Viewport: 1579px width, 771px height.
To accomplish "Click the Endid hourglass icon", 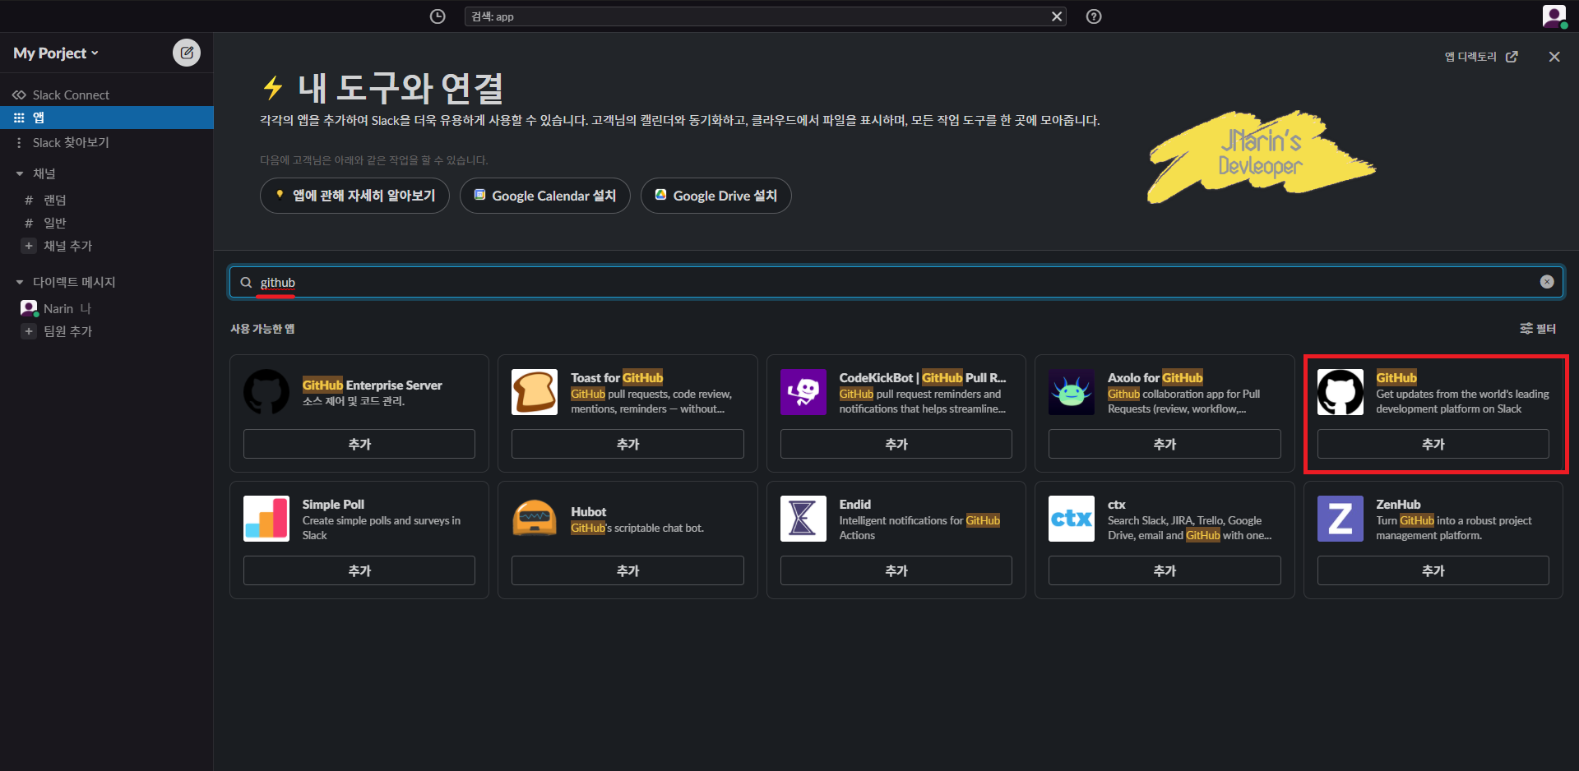I will pyautogui.click(x=803, y=519).
